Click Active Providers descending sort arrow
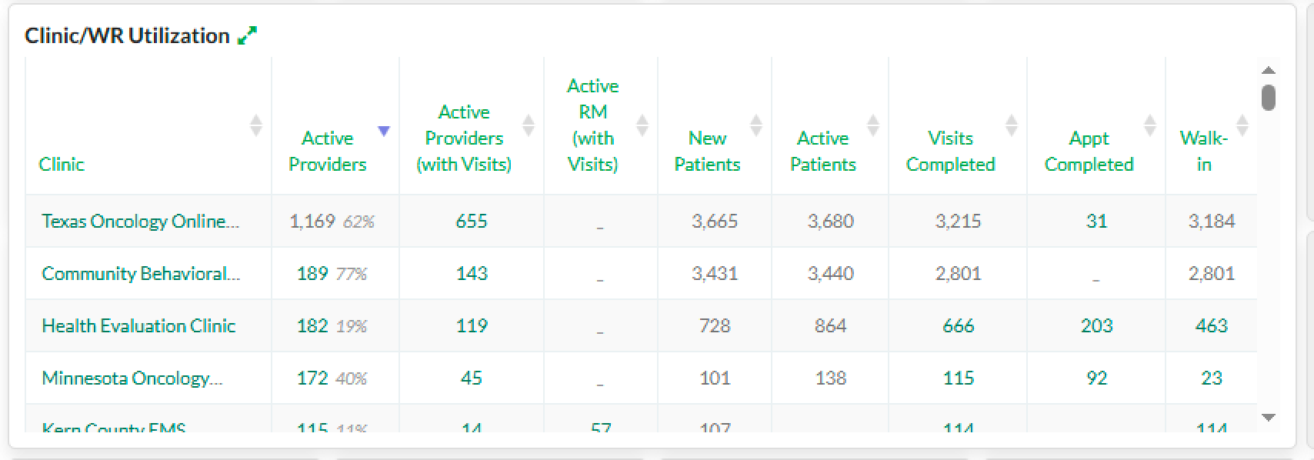The height and width of the screenshot is (460, 1314). tap(384, 131)
